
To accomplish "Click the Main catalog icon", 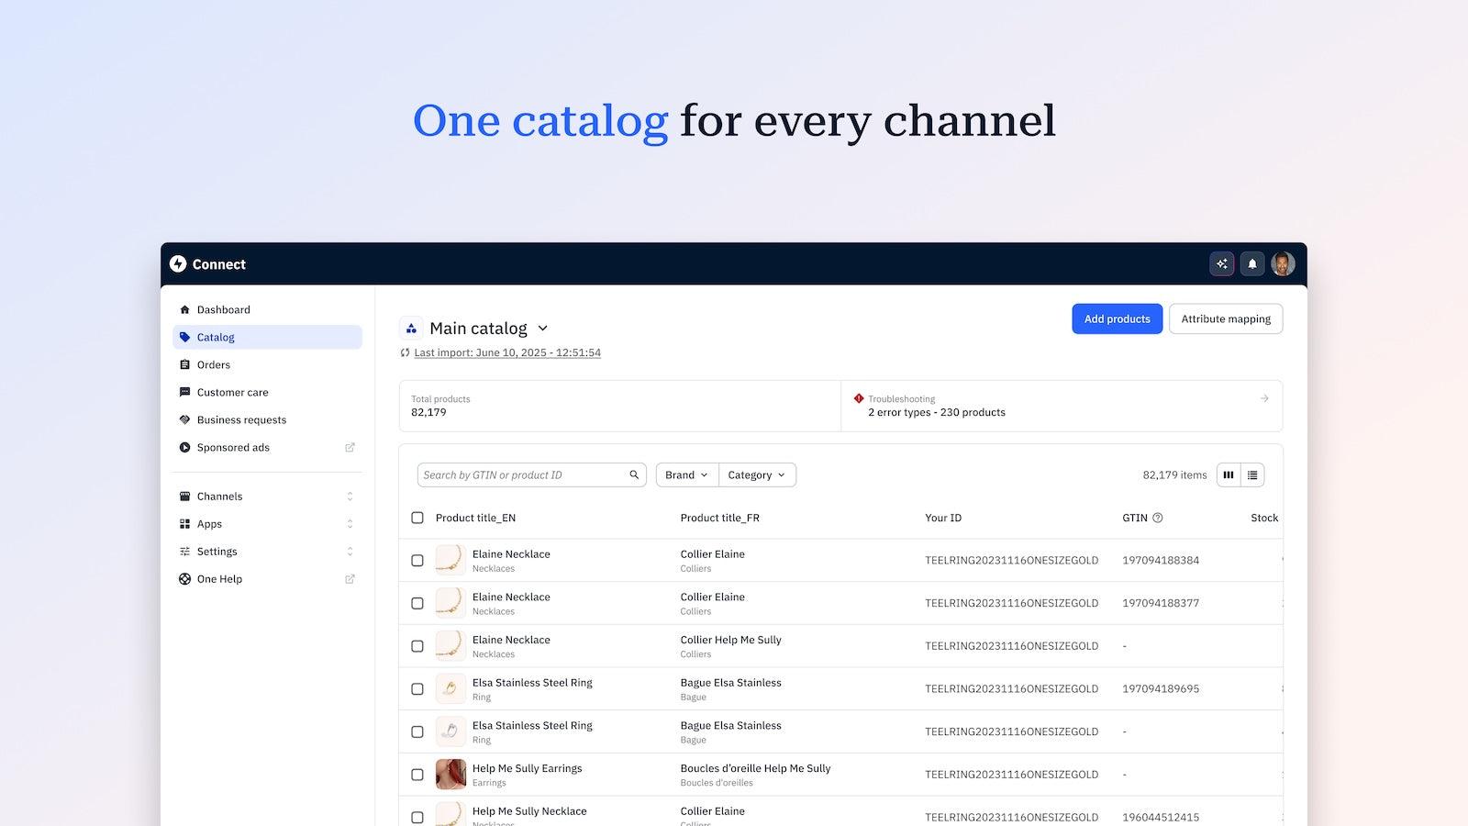I will (x=411, y=329).
